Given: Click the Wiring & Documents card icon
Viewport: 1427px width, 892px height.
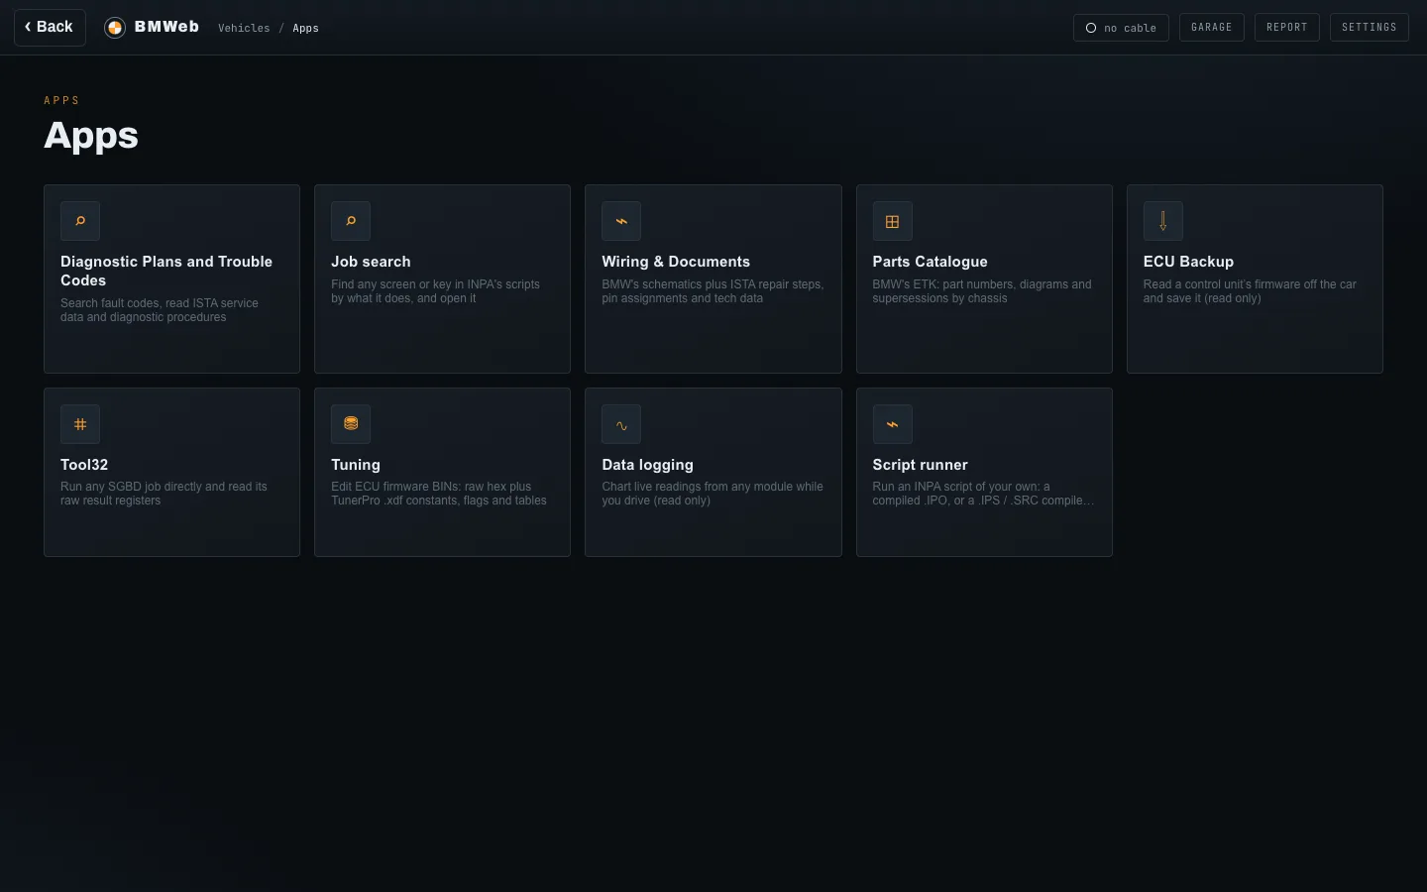Looking at the screenshot, I should pos(621,221).
